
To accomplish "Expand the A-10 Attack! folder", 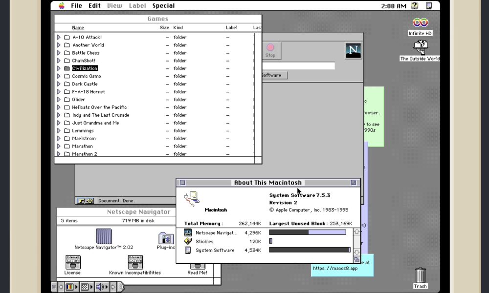I will click(x=59, y=38).
